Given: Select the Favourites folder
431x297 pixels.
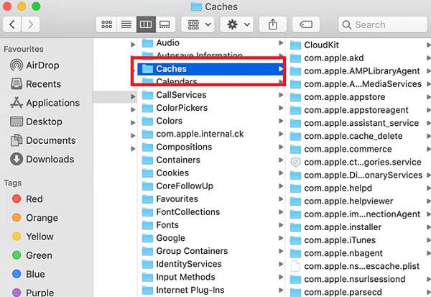Looking at the screenshot, I should pos(211,199).
